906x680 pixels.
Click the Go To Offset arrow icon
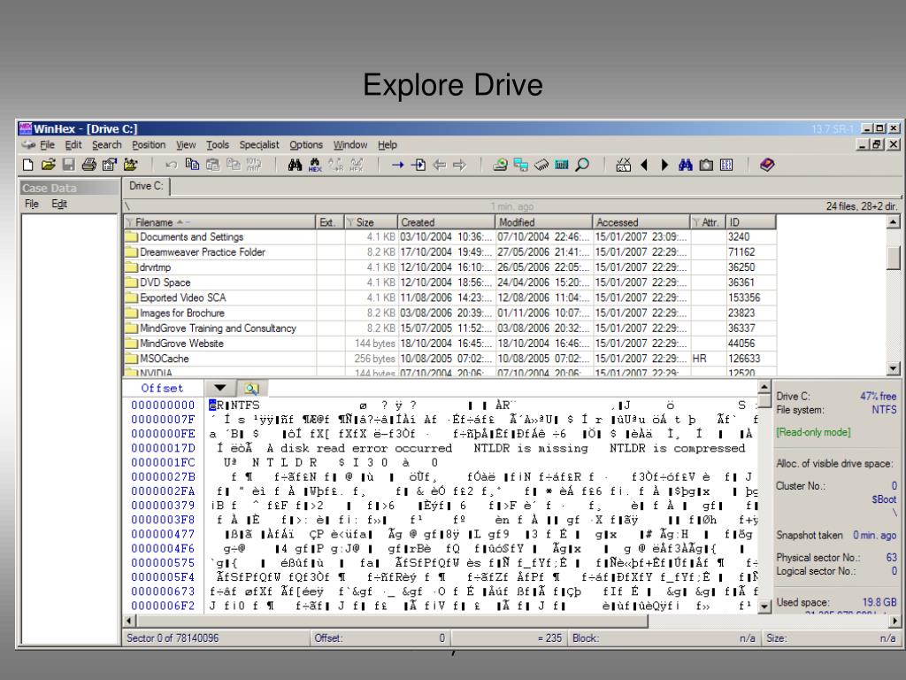click(397, 166)
